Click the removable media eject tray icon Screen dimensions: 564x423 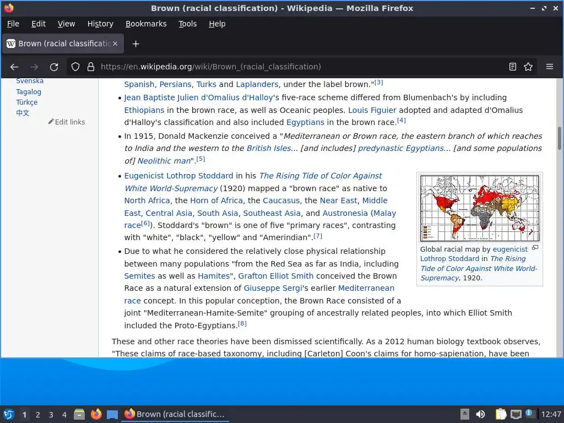(x=465, y=414)
